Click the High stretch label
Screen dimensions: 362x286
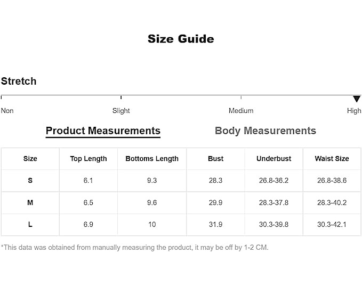click(354, 111)
